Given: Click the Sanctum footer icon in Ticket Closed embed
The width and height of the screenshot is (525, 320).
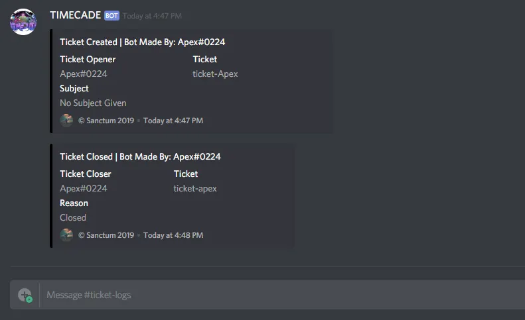Looking at the screenshot, I should 66,235.
